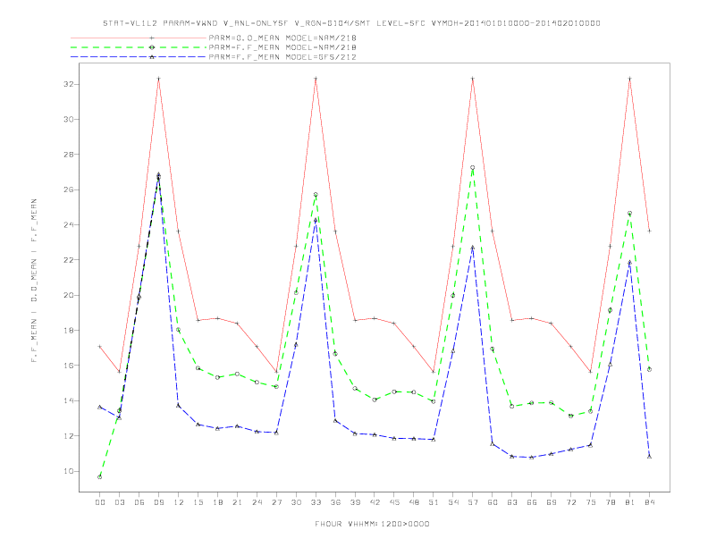This screenshot has width=708, height=547.
Task: Click x-axis tick label 36
Action: 335,502
